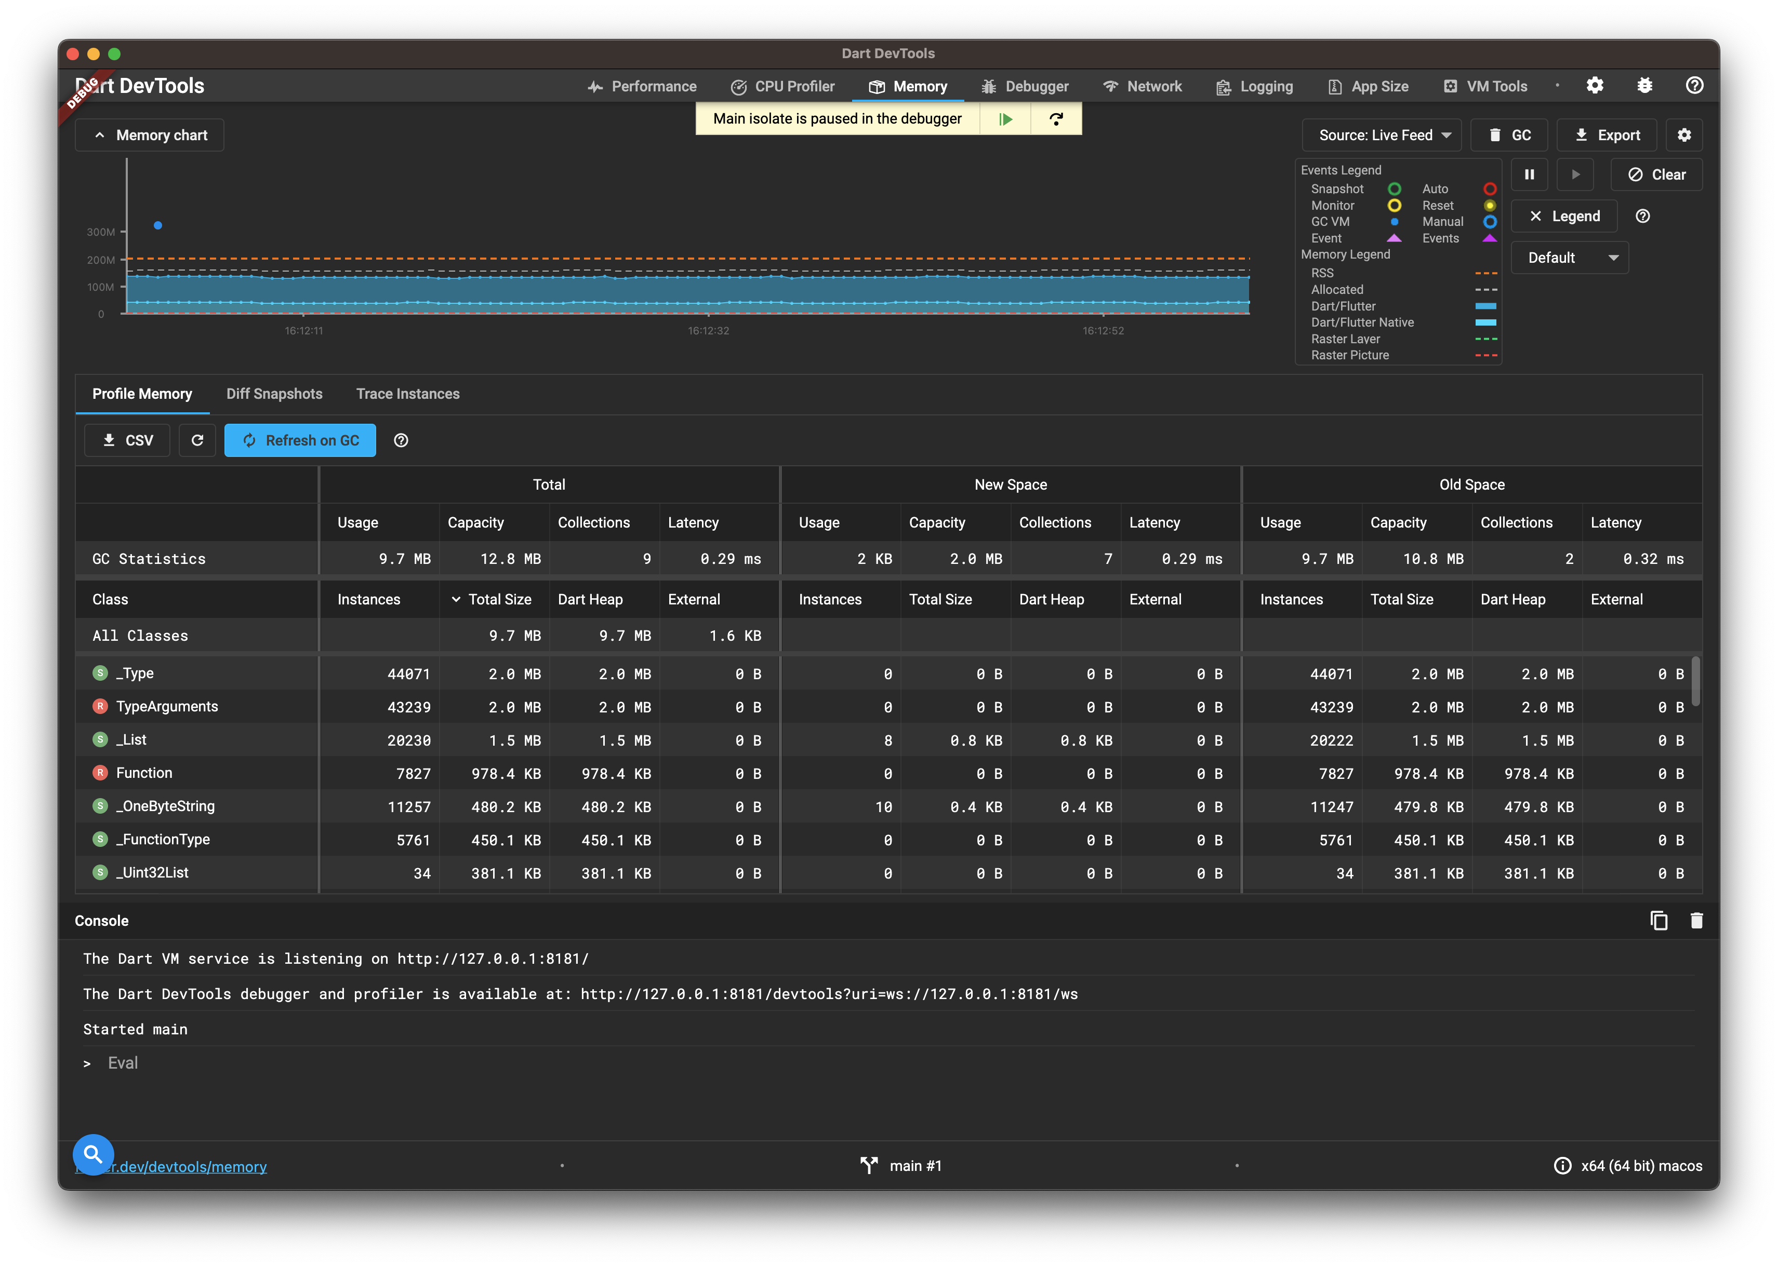Click the info icon beside x64 macos
This screenshot has height=1267, width=1778.
(x=1562, y=1166)
